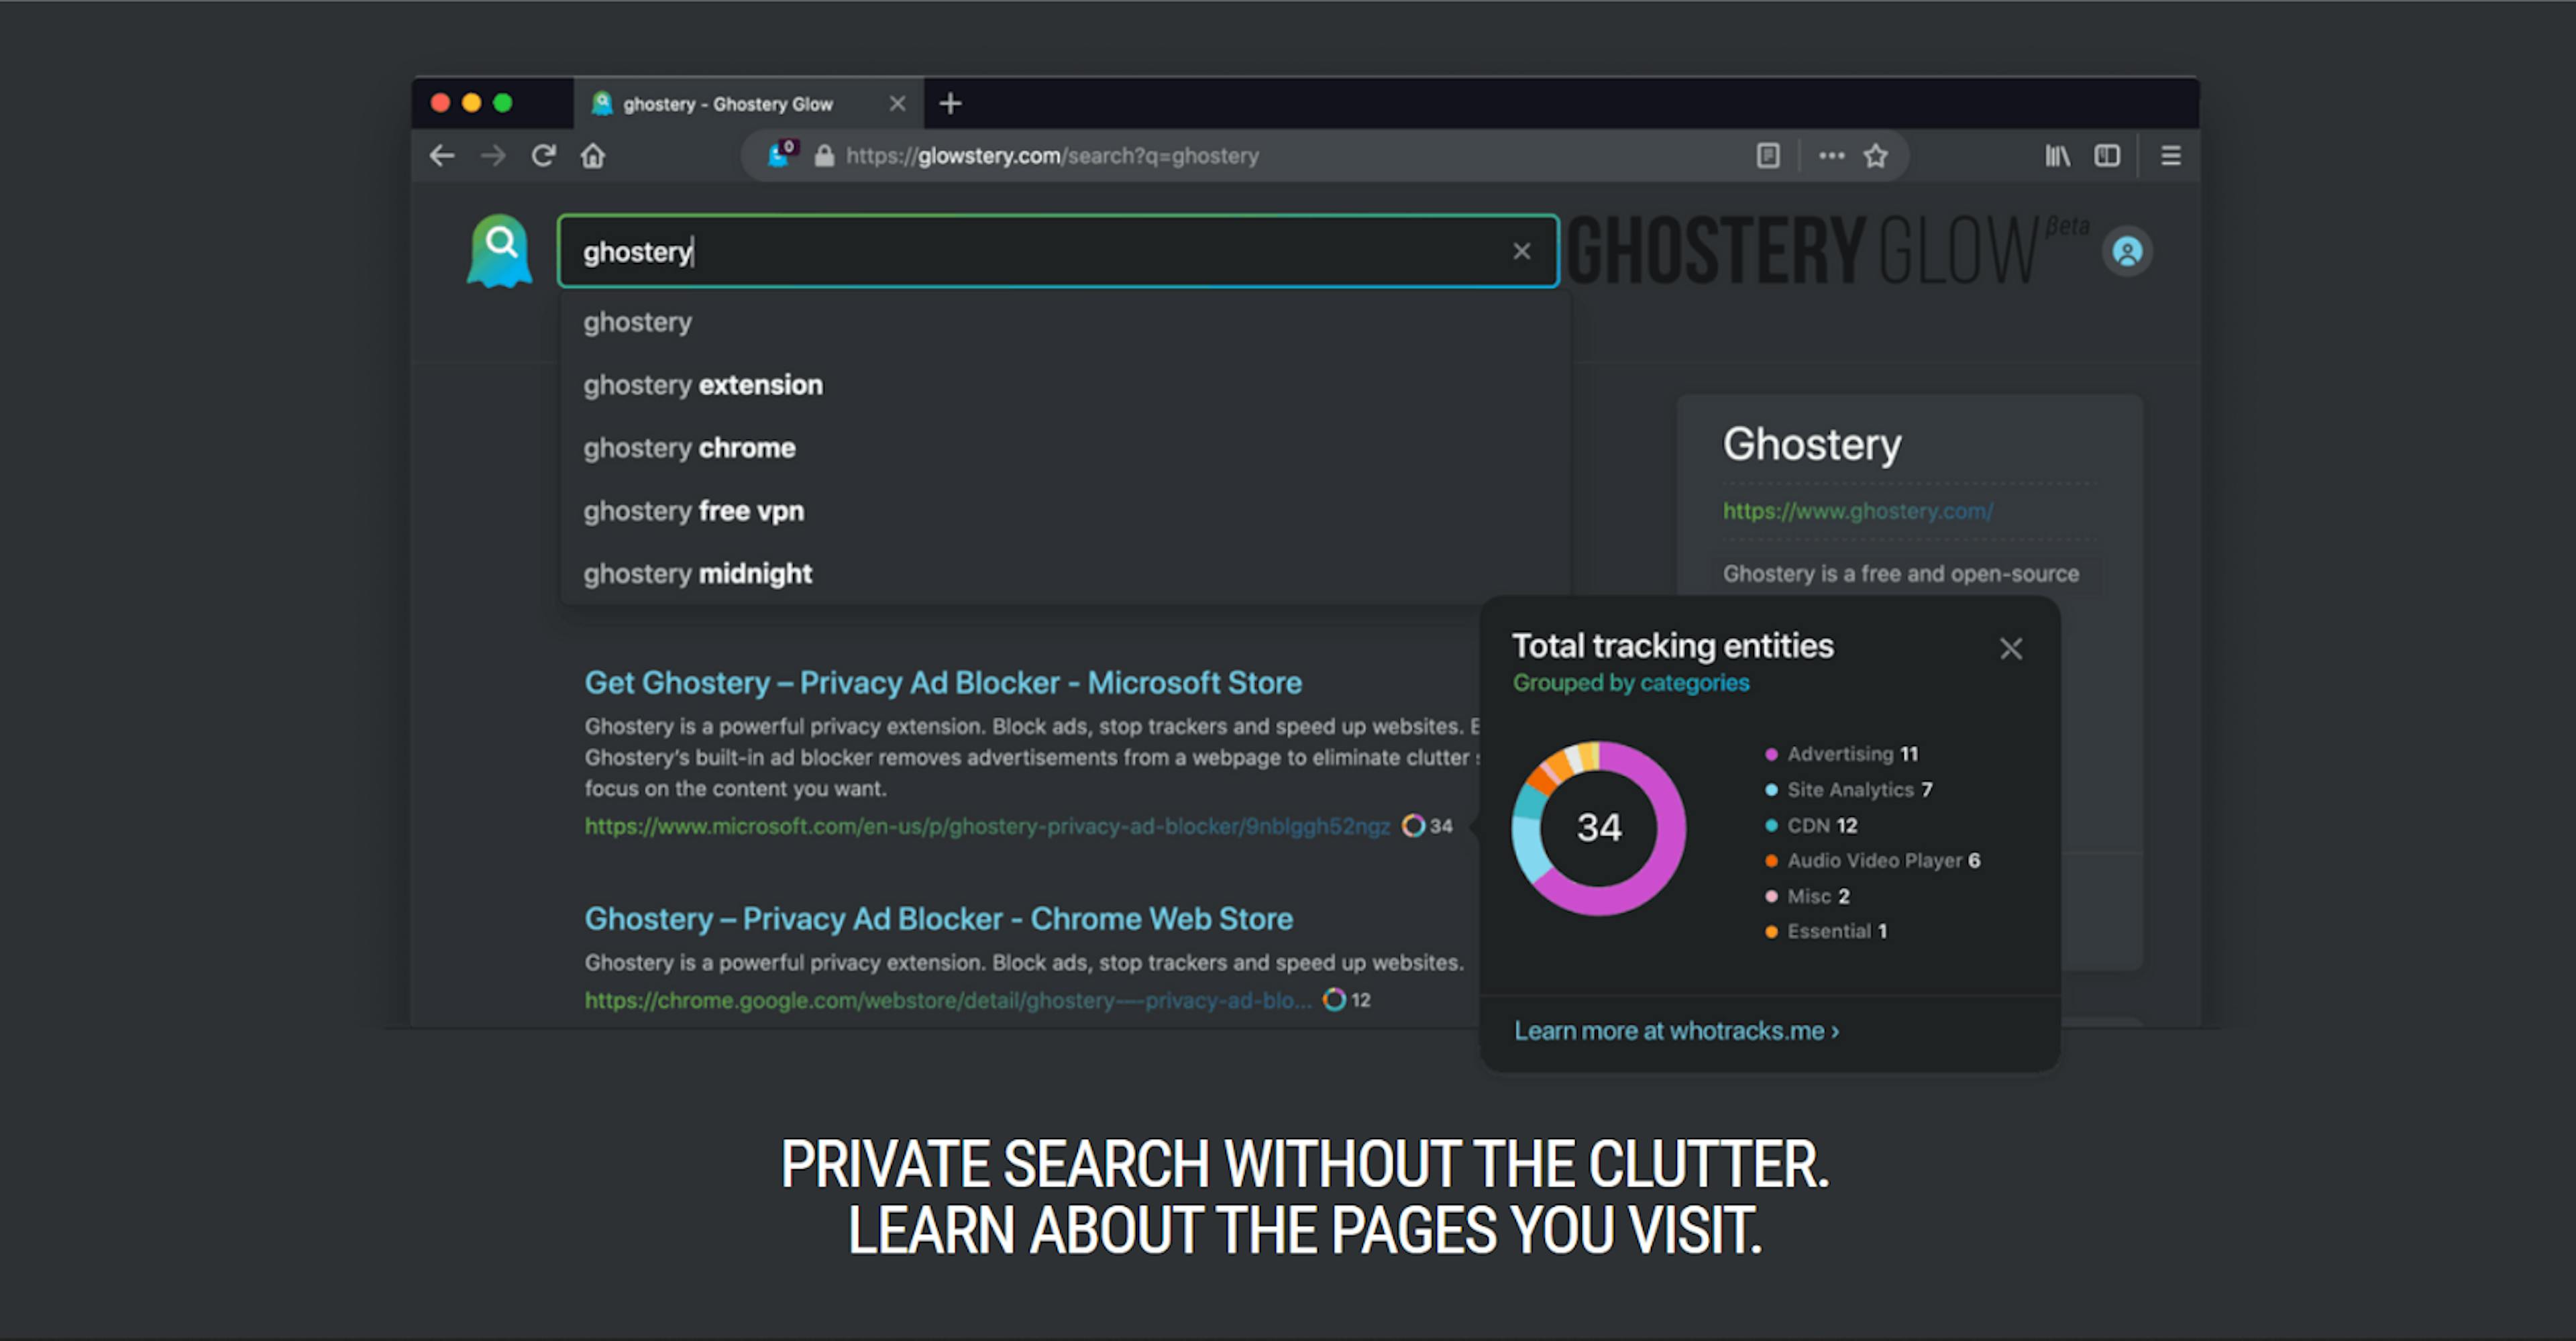2576x1341 pixels.
Task: Open the browser hamburger menu
Action: 2170,156
